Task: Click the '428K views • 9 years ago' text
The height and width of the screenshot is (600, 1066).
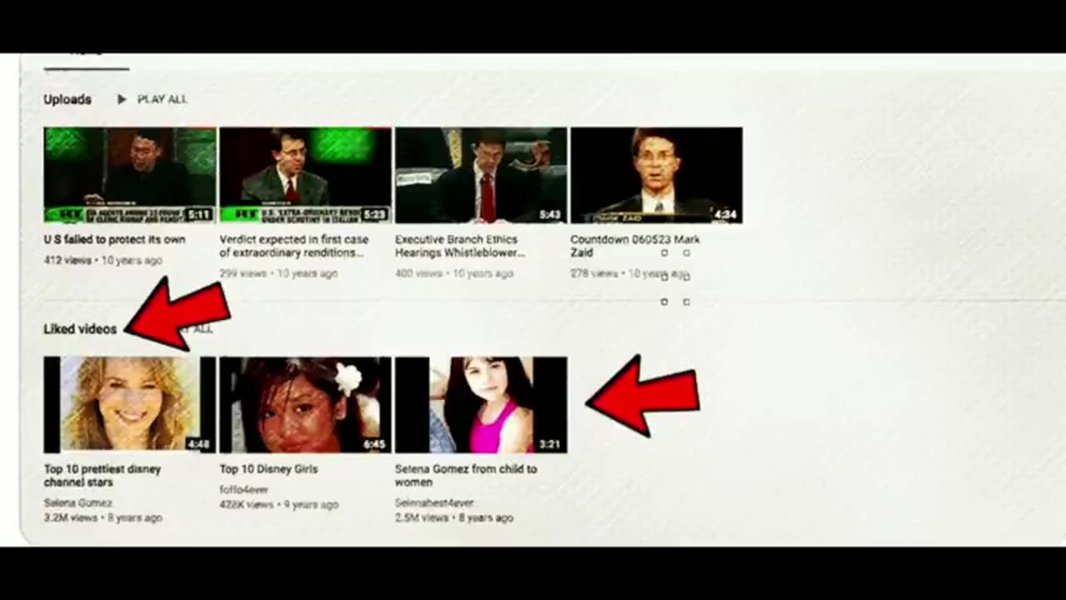Action: pos(278,504)
